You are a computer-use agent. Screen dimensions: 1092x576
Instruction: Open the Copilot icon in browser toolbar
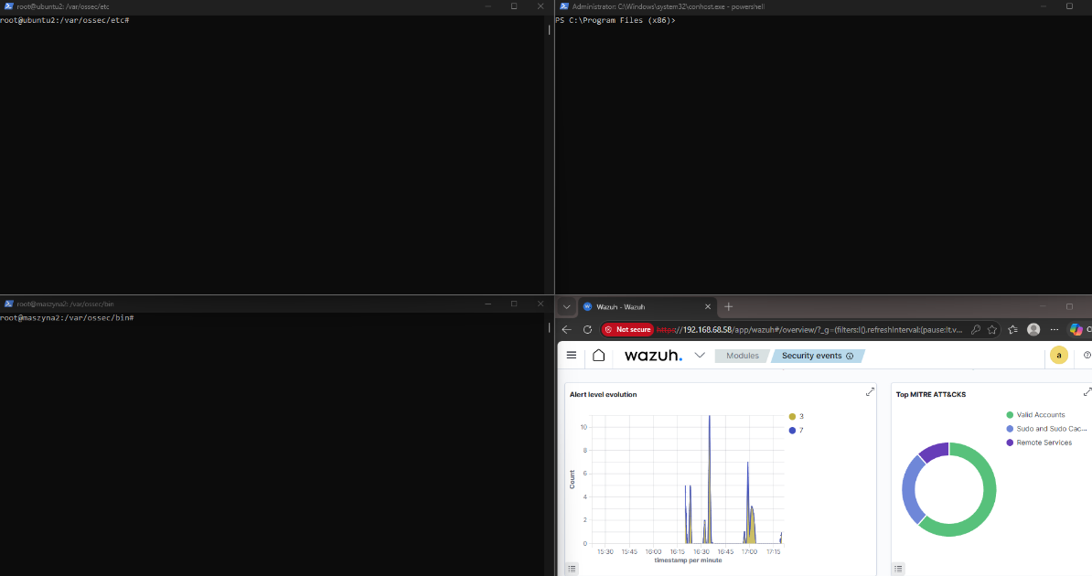click(1076, 329)
